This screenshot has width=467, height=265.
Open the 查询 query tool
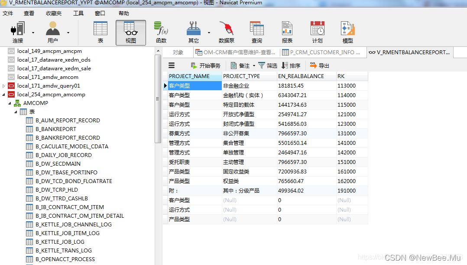[257, 32]
